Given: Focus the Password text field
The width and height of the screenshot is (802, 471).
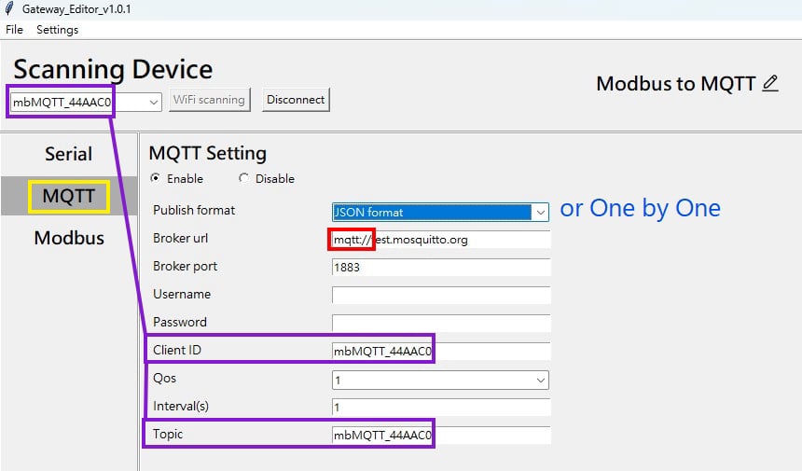Looking at the screenshot, I should [x=440, y=324].
